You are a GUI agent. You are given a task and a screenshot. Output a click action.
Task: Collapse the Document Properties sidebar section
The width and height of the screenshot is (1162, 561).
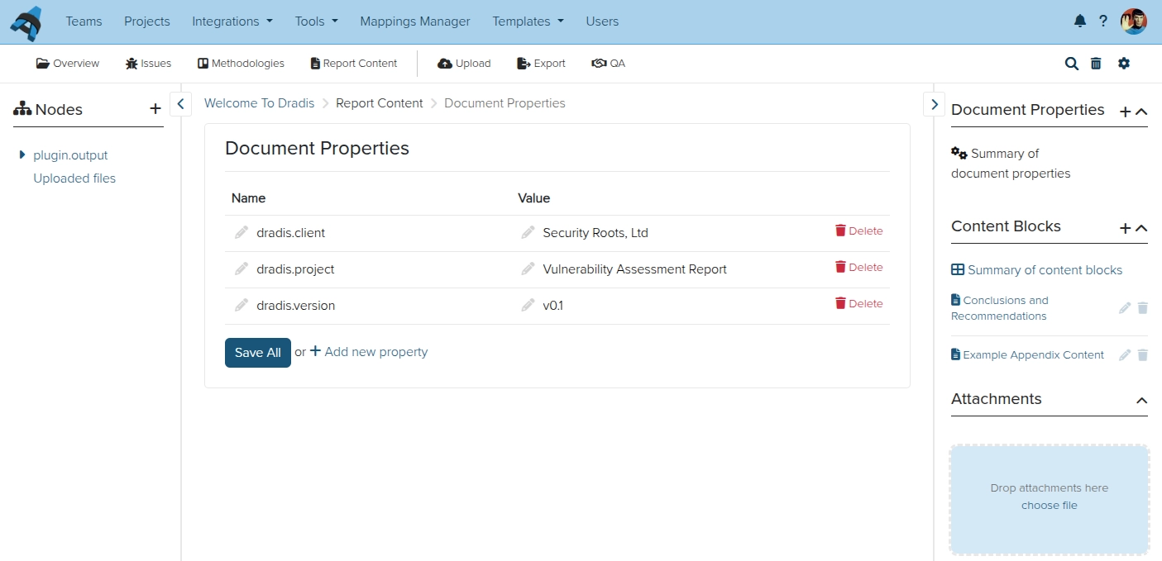click(1141, 112)
